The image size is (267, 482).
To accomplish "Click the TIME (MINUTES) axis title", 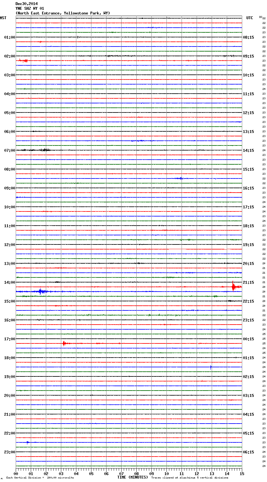I will click(133, 477).
